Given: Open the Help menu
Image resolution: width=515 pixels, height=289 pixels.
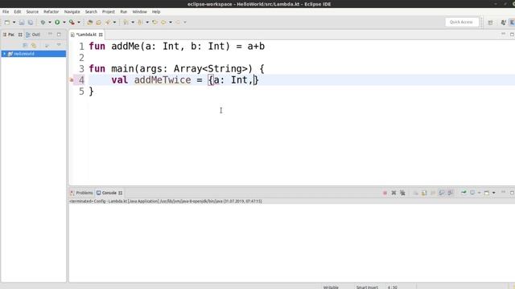Looking at the screenshot, I should 156,12.
